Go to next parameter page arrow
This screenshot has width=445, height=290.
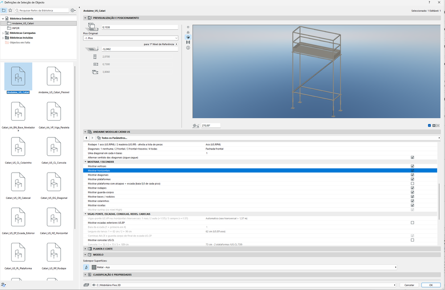pos(92,138)
